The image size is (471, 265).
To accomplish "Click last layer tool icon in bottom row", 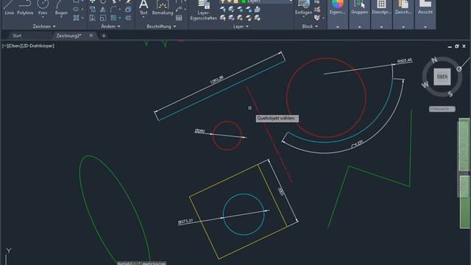I will (x=258, y=18).
